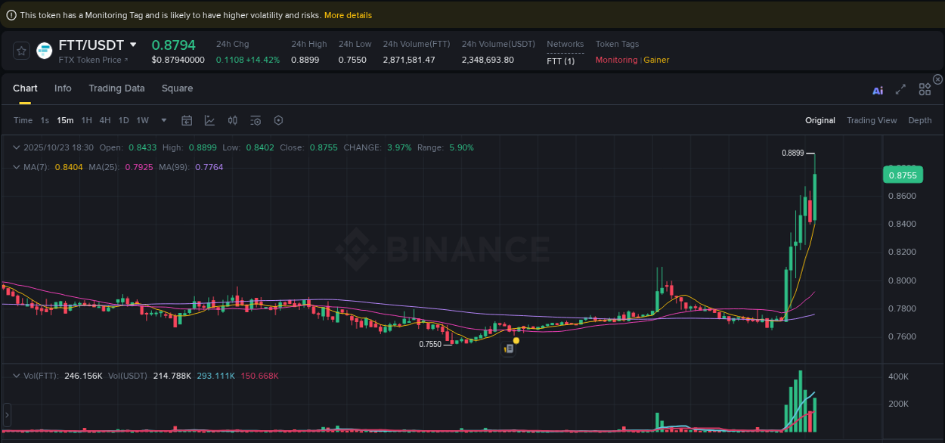
Task: Open the indicators icon on the toolbar
Action: point(232,120)
